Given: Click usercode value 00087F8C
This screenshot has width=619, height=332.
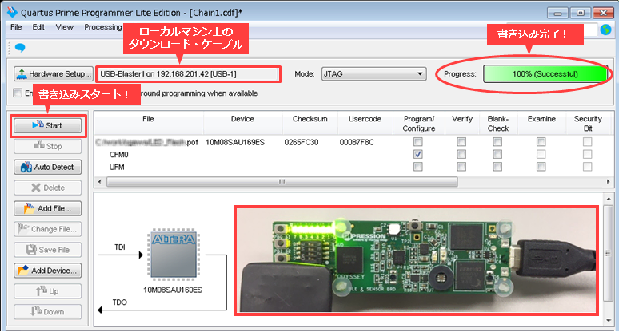Looking at the screenshot, I should [357, 142].
